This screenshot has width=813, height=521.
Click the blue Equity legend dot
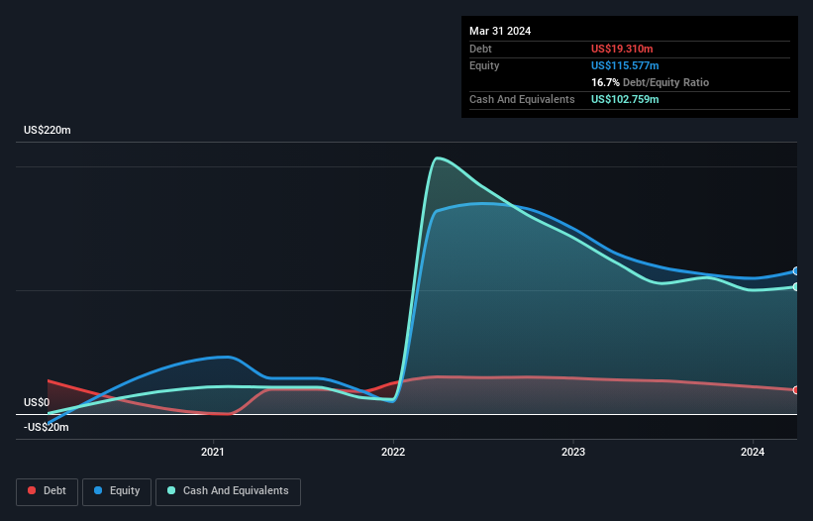(x=98, y=490)
